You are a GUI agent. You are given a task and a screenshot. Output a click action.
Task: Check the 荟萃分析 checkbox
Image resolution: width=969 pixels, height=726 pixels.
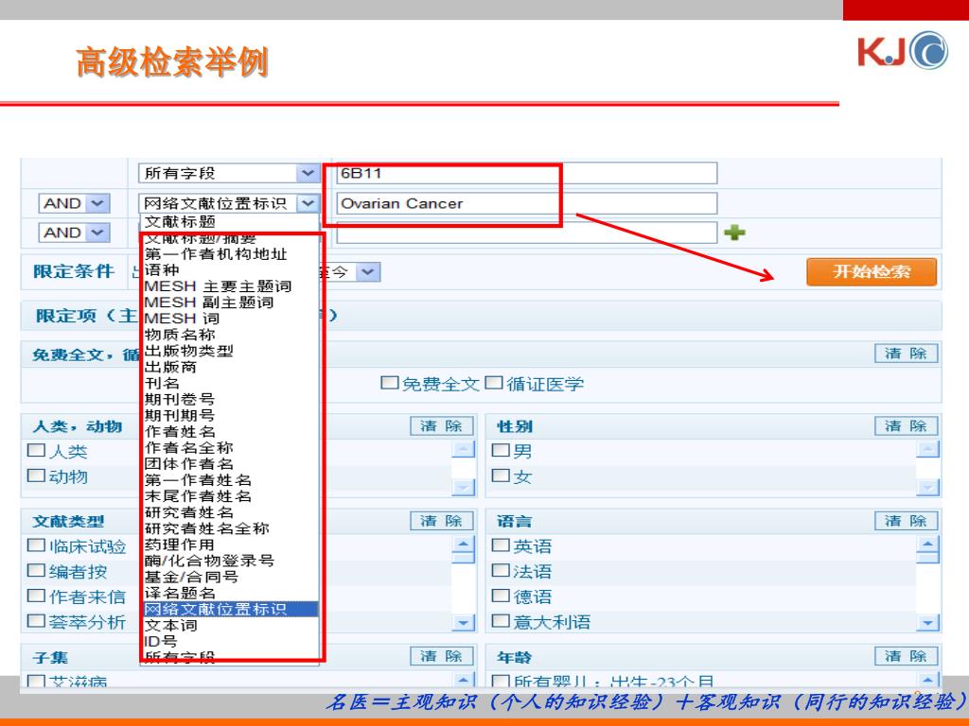pos(37,620)
